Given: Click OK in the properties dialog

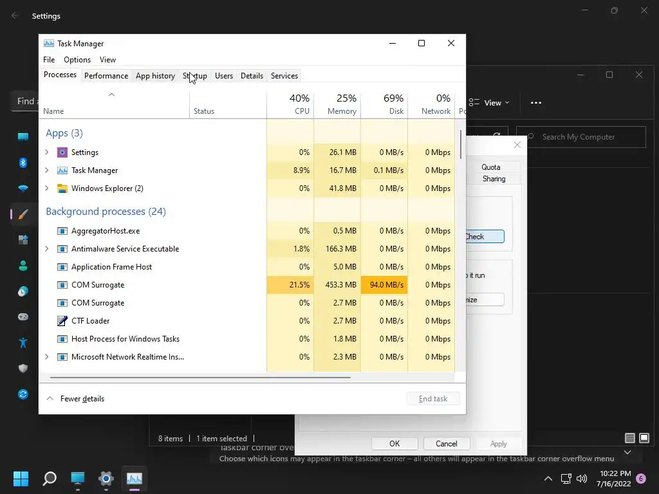Looking at the screenshot, I should pos(394,444).
